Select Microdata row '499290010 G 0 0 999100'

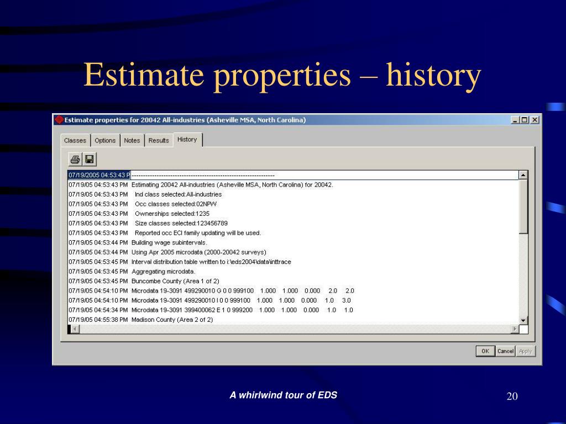point(293,290)
